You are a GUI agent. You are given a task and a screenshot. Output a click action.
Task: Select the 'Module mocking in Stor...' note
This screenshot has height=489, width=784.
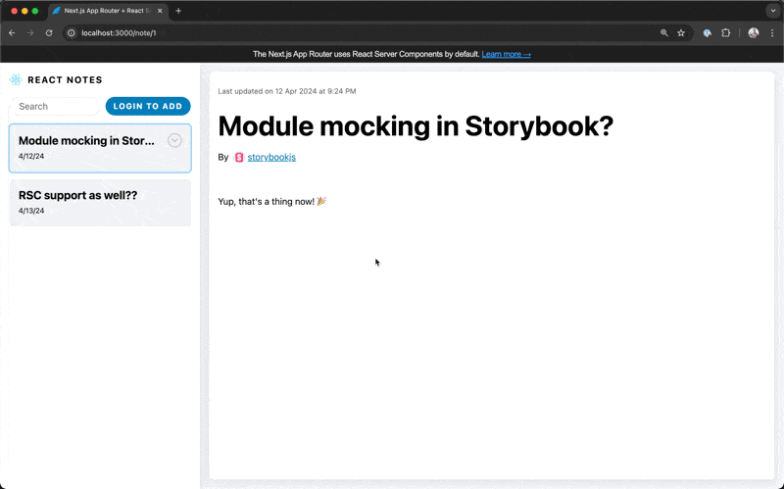(100, 148)
